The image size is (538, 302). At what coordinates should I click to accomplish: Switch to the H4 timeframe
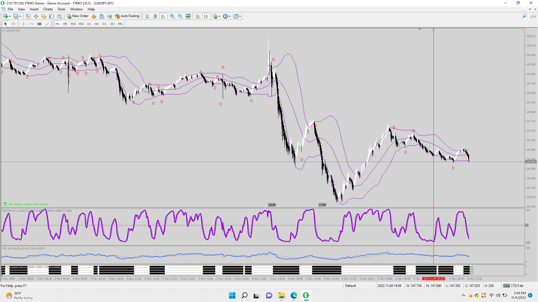(x=96, y=24)
